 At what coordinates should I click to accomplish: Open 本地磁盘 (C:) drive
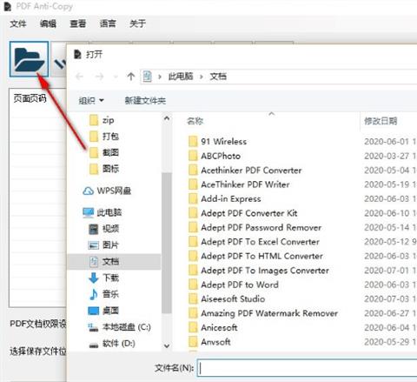coord(119,327)
